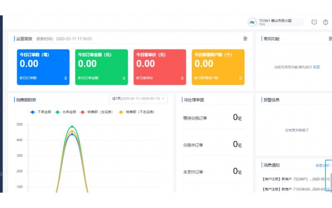Open the 今日订单金额 green card
The image size is (332, 208).
tap(101, 67)
